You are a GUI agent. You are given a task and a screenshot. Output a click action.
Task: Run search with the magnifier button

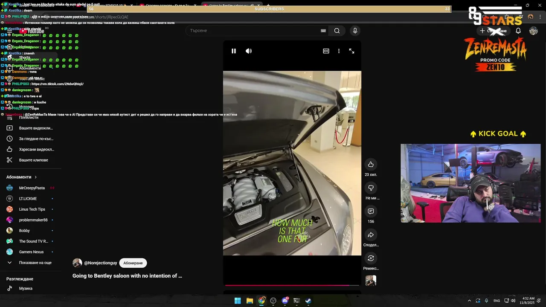click(x=337, y=31)
